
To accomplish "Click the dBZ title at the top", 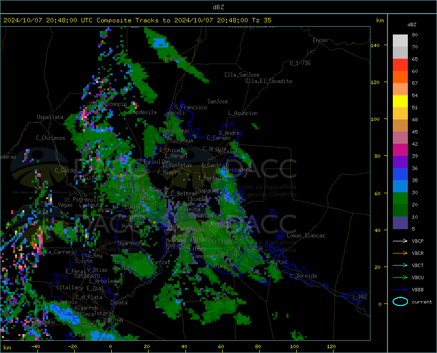I will click(218, 7).
